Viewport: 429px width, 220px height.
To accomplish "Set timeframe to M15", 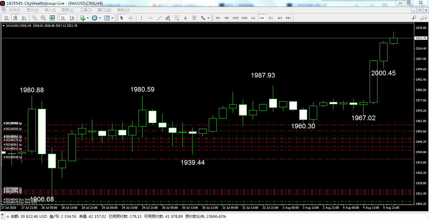I will coord(236,18).
